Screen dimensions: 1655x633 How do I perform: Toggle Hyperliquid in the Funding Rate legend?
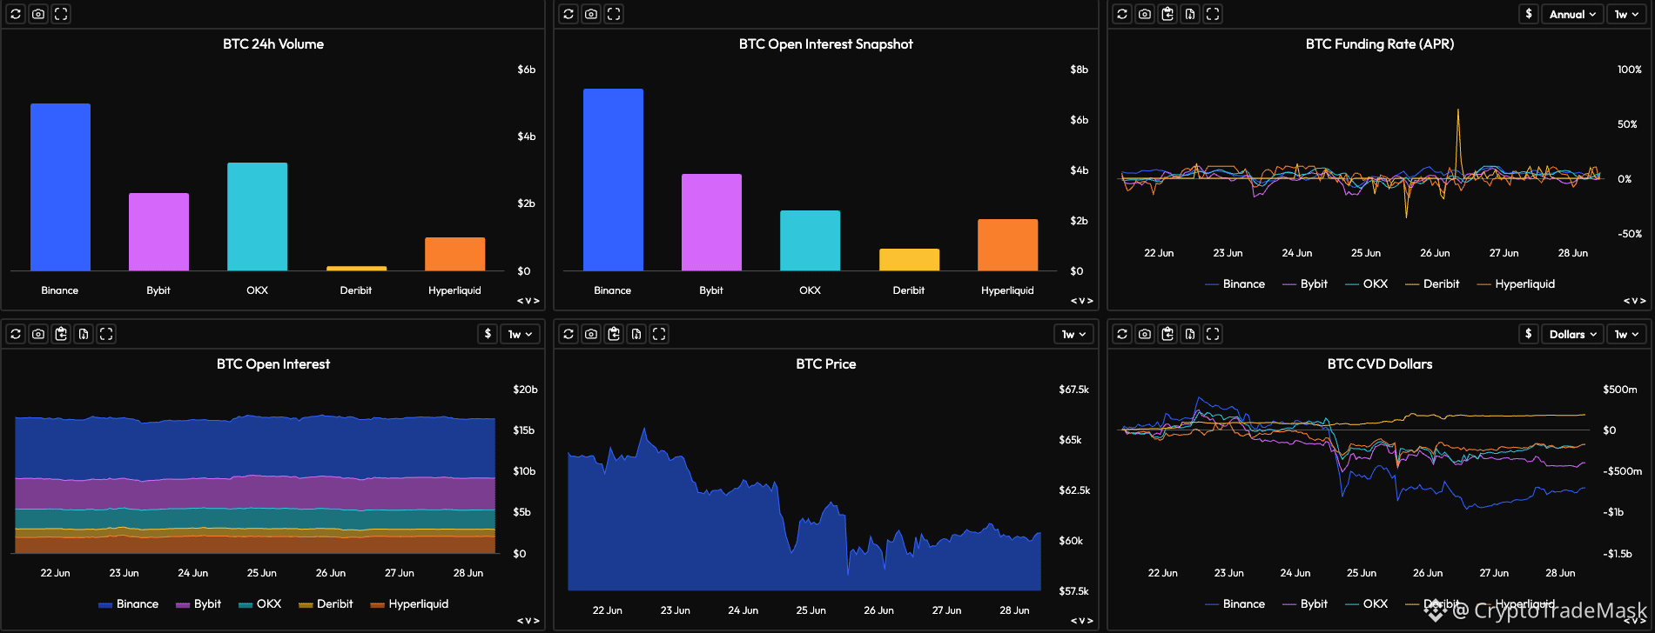[x=1516, y=284]
